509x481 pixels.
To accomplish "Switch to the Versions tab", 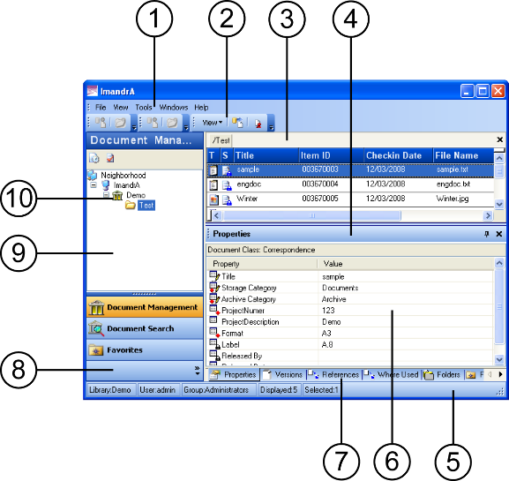I will pos(282,375).
